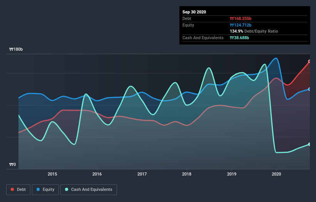Click the Cash And Equivalents tooltip label
The height and width of the screenshot is (202, 316).
(x=203, y=38)
